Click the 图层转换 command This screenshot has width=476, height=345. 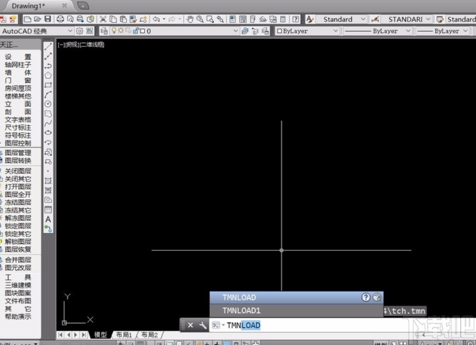pyautogui.click(x=18, y=161)
